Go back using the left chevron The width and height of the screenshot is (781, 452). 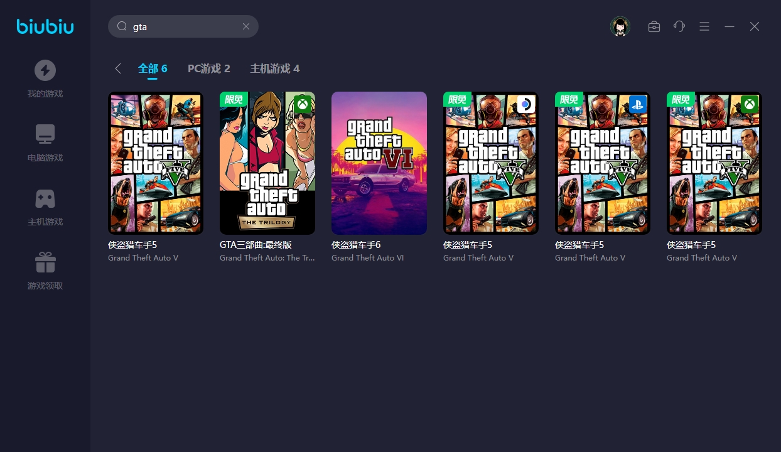(x=118, y=68)
